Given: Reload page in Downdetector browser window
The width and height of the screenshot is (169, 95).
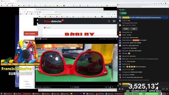Looking at the screenshot, I should (x=44, y=15).
